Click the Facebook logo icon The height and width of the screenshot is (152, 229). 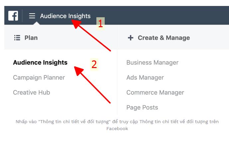click(x=13, y=16)
